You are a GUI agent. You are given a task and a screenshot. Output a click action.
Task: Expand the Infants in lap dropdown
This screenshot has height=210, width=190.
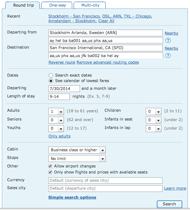153,128
